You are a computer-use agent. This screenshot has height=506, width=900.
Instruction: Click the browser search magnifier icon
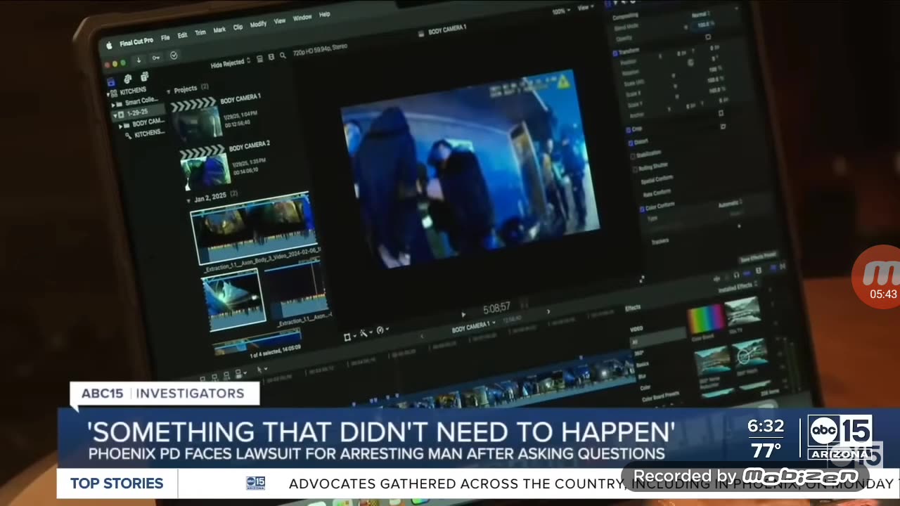tap(283, 56)
